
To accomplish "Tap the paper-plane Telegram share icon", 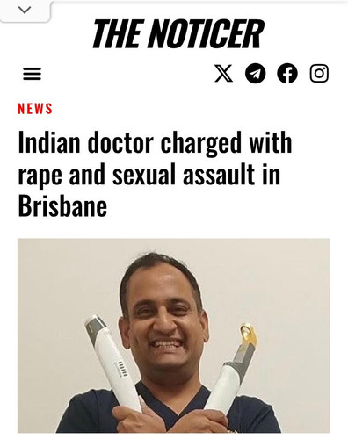I will point(255,73).
